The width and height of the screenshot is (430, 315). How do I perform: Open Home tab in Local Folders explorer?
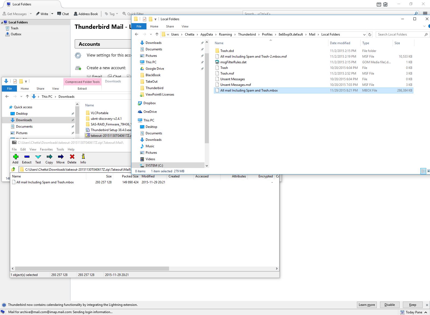(154, 26)
